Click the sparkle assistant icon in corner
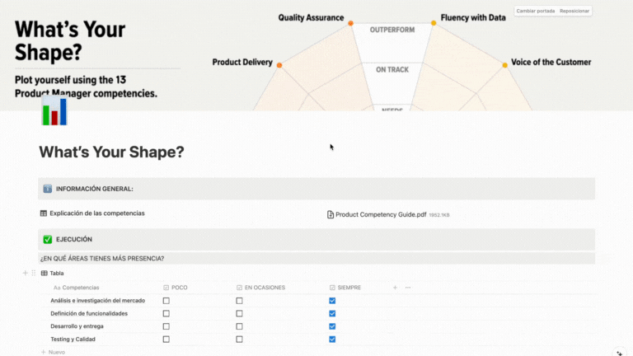633x356 pixels. (x=620, y=353)
